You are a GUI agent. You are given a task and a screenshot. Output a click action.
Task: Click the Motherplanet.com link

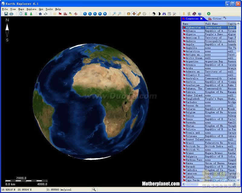pos(161,184)
